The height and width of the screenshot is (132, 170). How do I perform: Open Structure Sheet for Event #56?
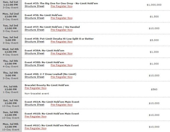tap(34, 18)
